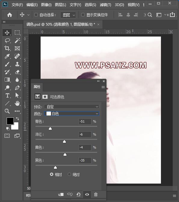Select the Eyedropper tool

click(x=7, y=56)
